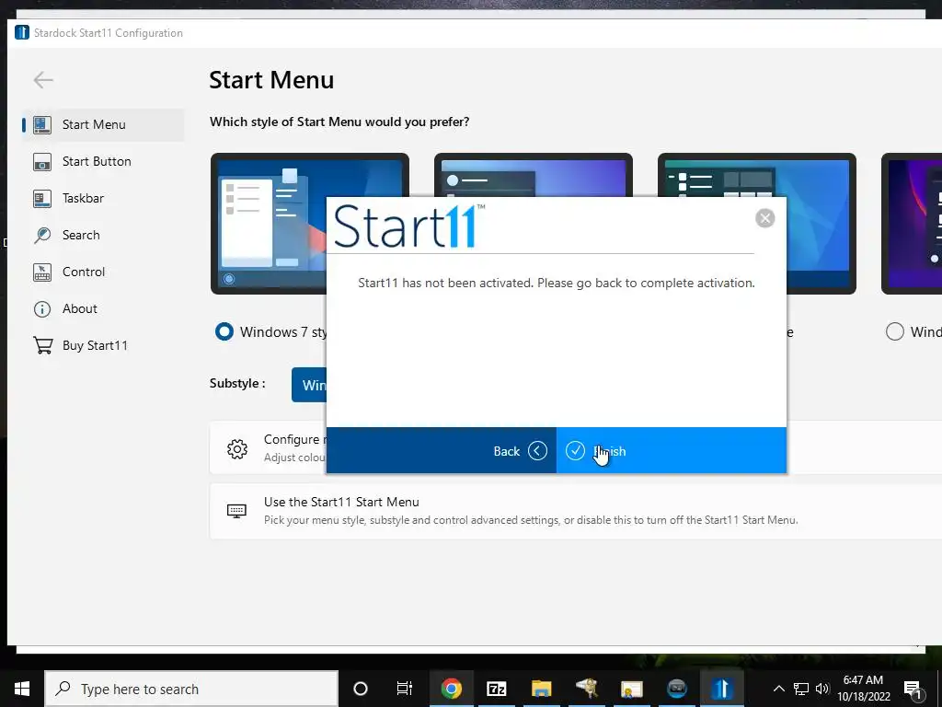
Task: Launch Google Chrome from the taskbar
Action: [451, 689]
